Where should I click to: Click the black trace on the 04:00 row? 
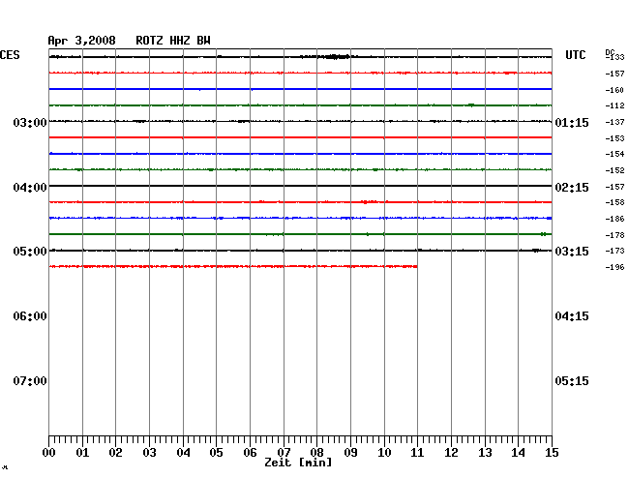pyautogui.click(x=300, y=186)
